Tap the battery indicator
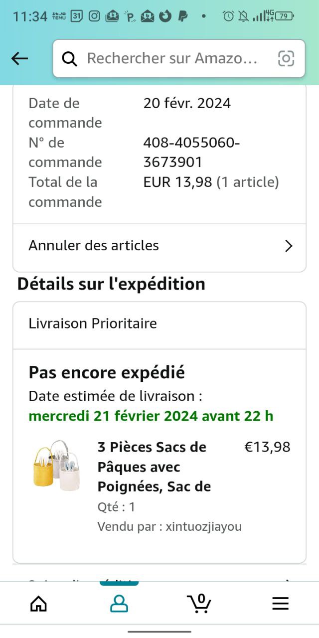The height and width of the screenshot is (638, 319). pyautogui.click(x=284, y=16)
